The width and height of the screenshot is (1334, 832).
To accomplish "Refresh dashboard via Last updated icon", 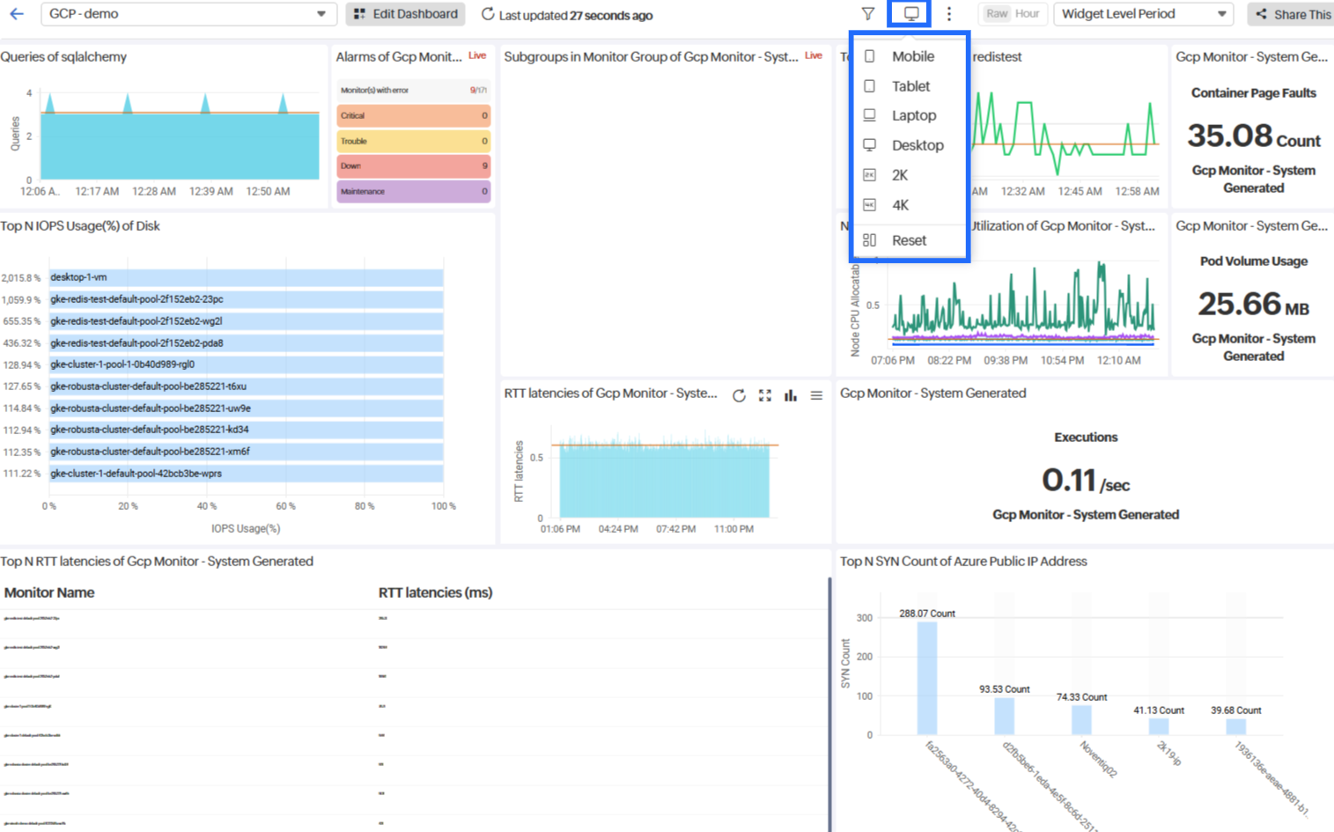I will 487,14.
